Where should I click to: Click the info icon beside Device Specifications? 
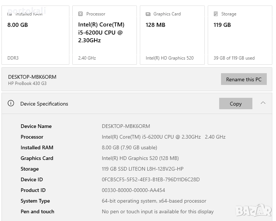tap(11, 103)
